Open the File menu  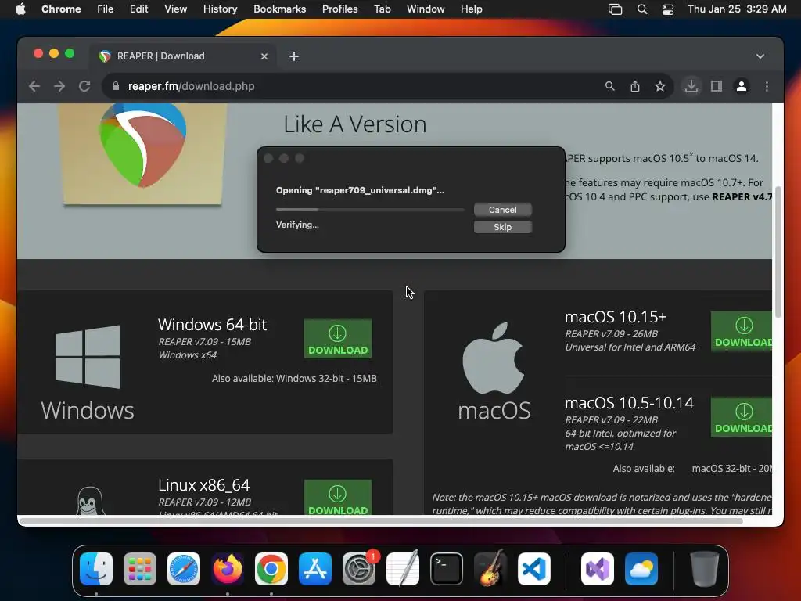click(106, 9)
